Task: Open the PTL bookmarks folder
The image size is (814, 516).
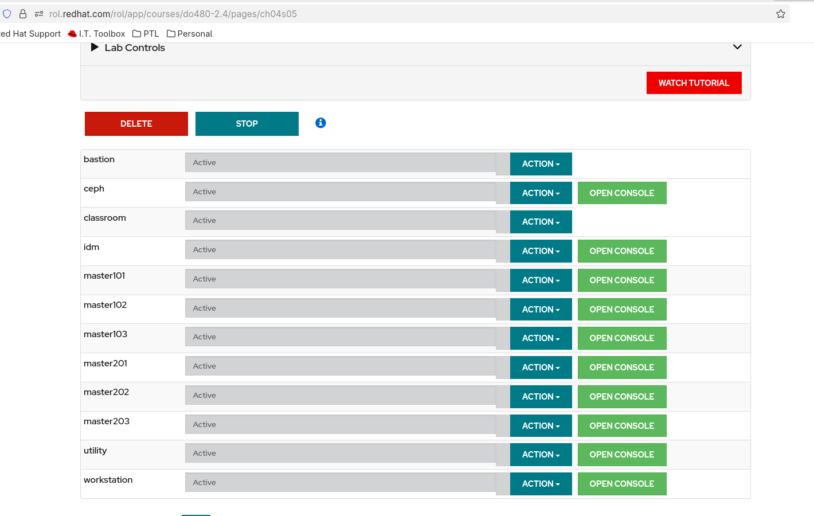Action: click(x=146, y=34)
